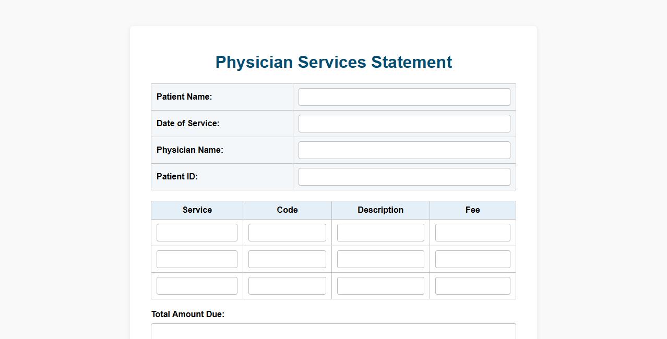Select first row Description field
Viewport: 667px width, 339px height.
pos(380,233)
